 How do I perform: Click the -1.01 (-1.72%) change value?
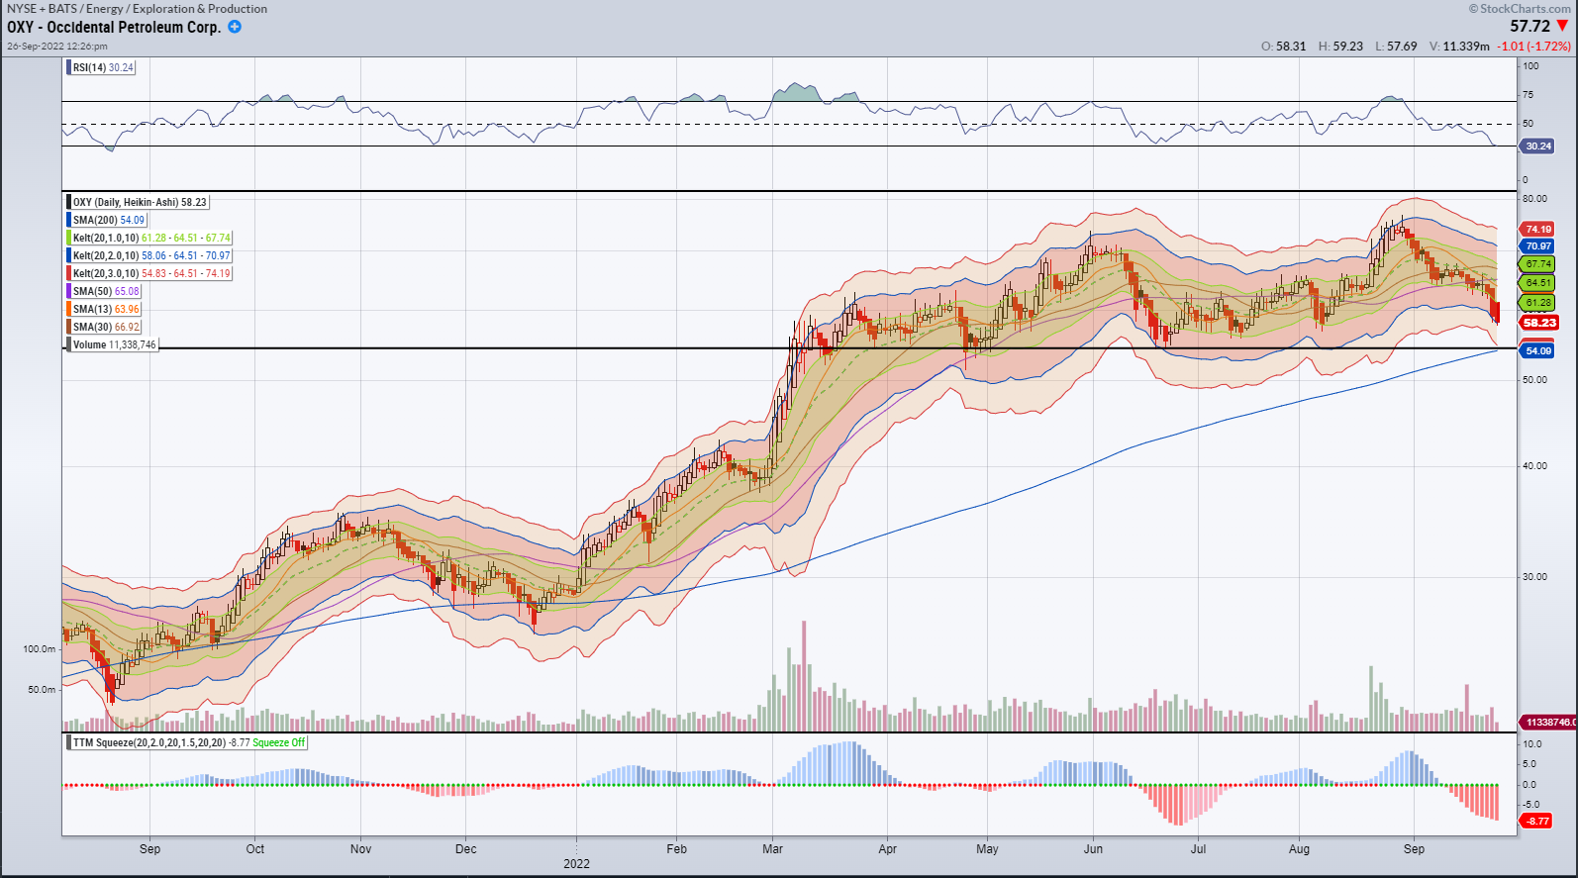pos(1533,46)
